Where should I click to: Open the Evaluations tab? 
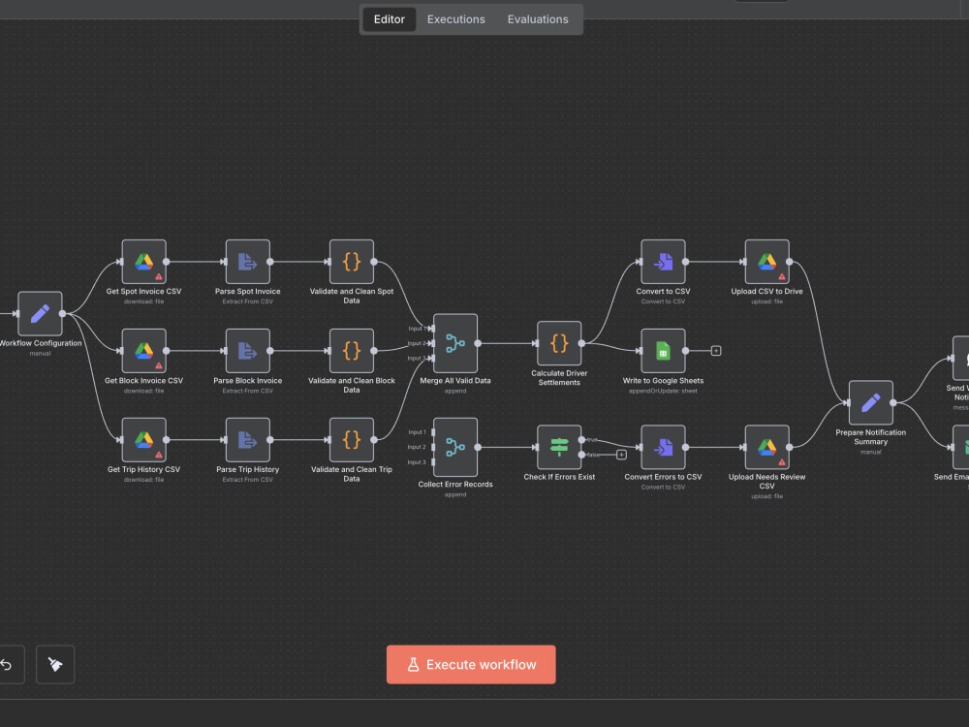click(538, 19)
